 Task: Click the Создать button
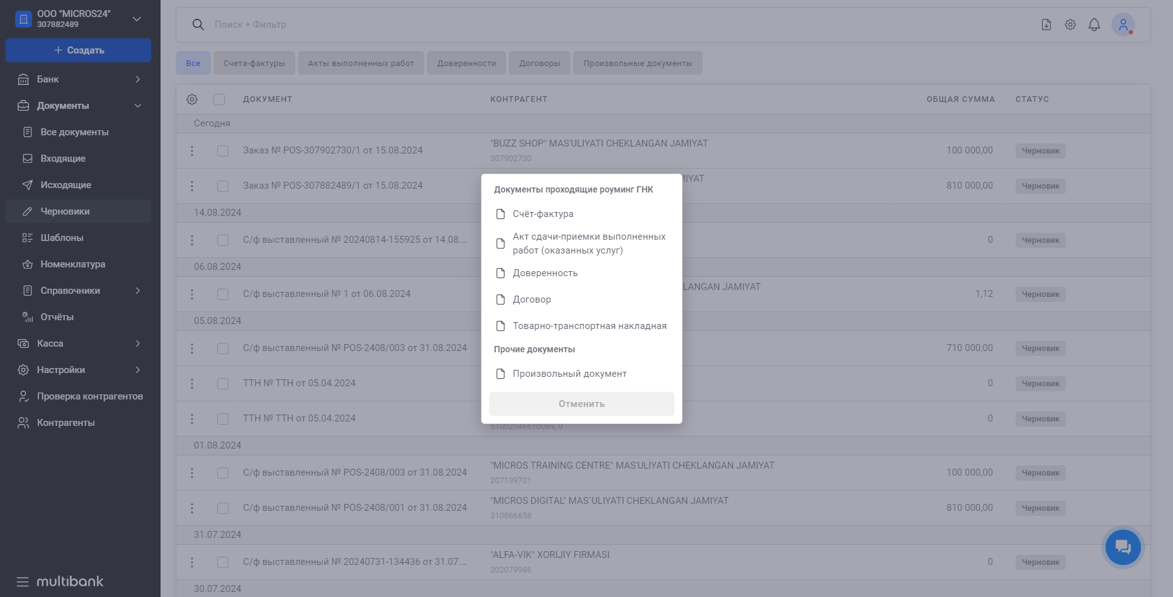coord(78,50)
